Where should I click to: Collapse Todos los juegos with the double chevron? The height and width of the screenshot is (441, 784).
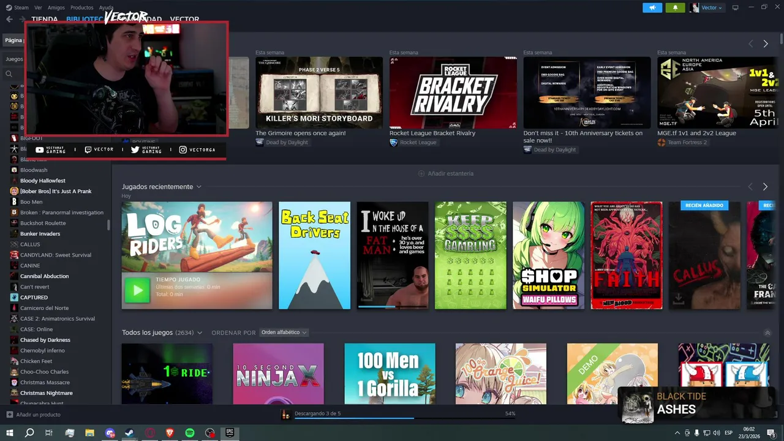767,333
